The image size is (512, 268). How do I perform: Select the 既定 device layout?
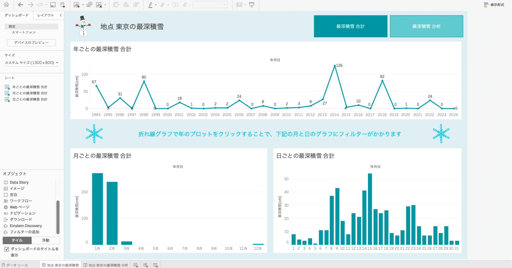31,27
